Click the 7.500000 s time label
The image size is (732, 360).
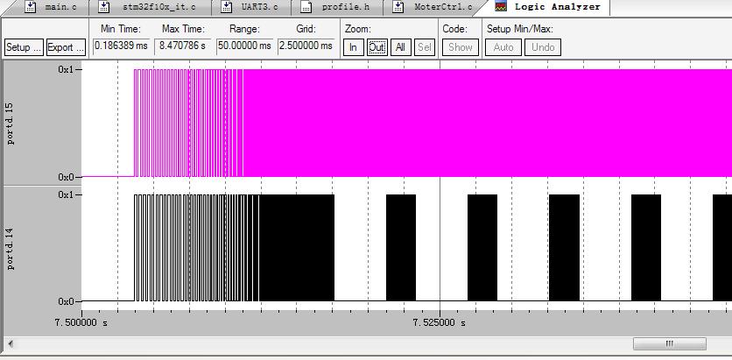point(81,322)
